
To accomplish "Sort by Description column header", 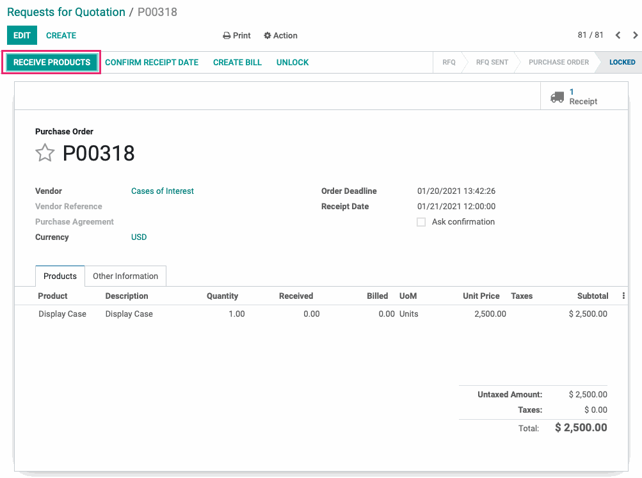I will (x=127, y=296).
